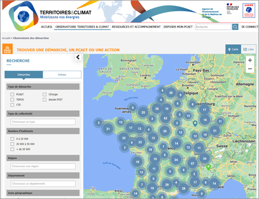Open the Choisissez une région dropdown
Image resolution: width=259 pixels, height=199 pixels.
click(43, 166)
